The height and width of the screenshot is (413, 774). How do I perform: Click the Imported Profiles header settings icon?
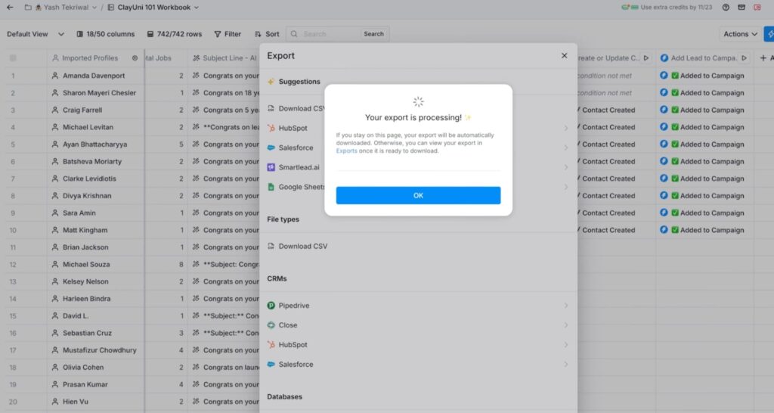[x=135, y=57]
